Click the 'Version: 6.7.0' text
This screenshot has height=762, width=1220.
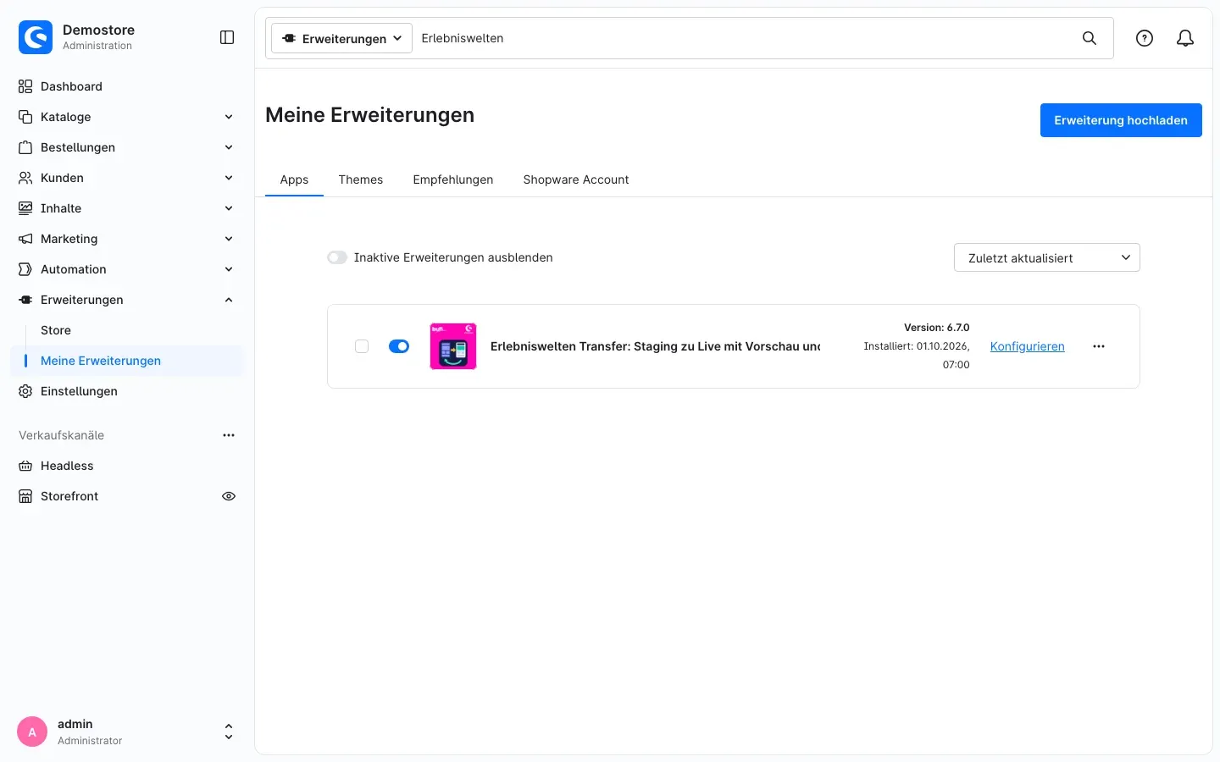coord(936,328)
